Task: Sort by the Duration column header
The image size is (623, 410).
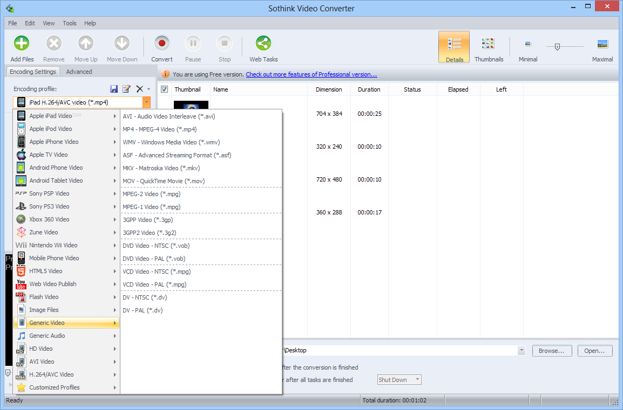Action: coord(369,89)
